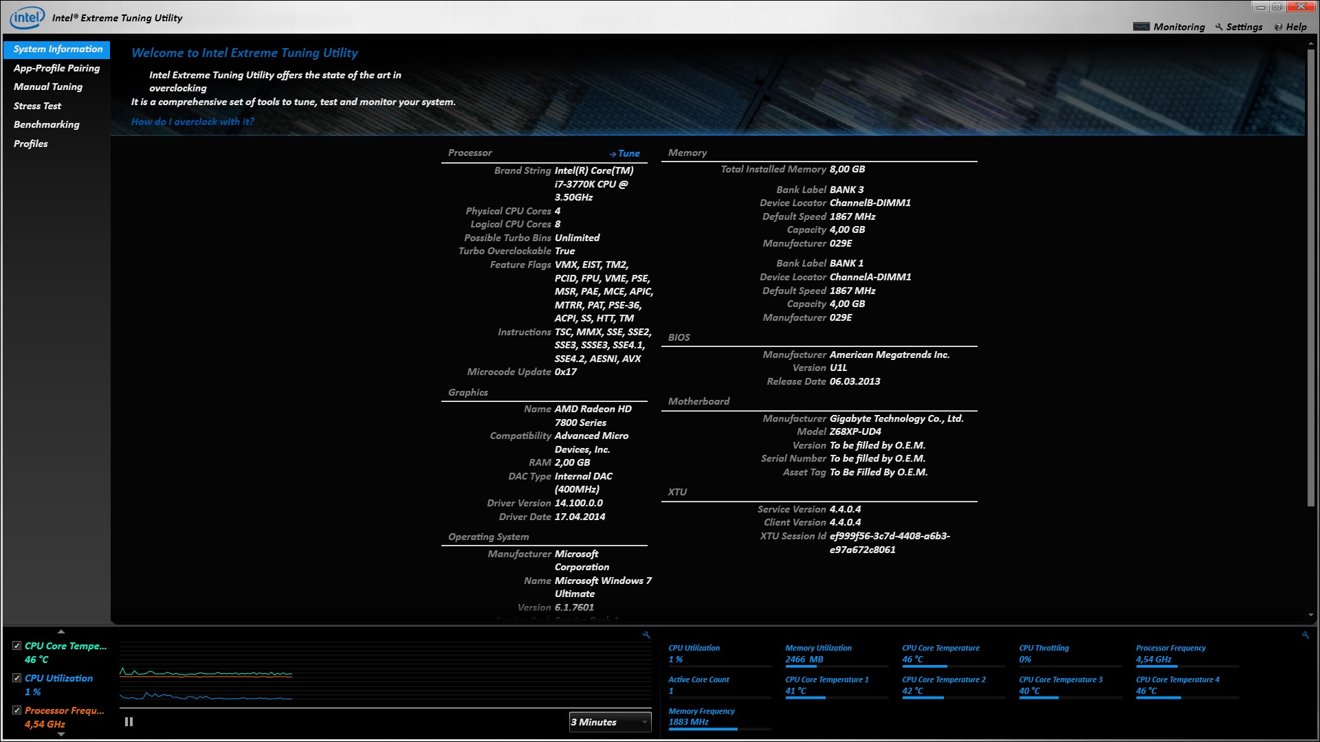Click 'American Megatrends Inc.' BIOS manufacturer
The image size is (1320, 742).
(889, 355)
